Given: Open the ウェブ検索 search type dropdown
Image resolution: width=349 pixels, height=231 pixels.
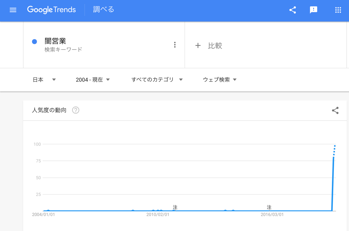Looking at the screenshot, I should point(220,80).
